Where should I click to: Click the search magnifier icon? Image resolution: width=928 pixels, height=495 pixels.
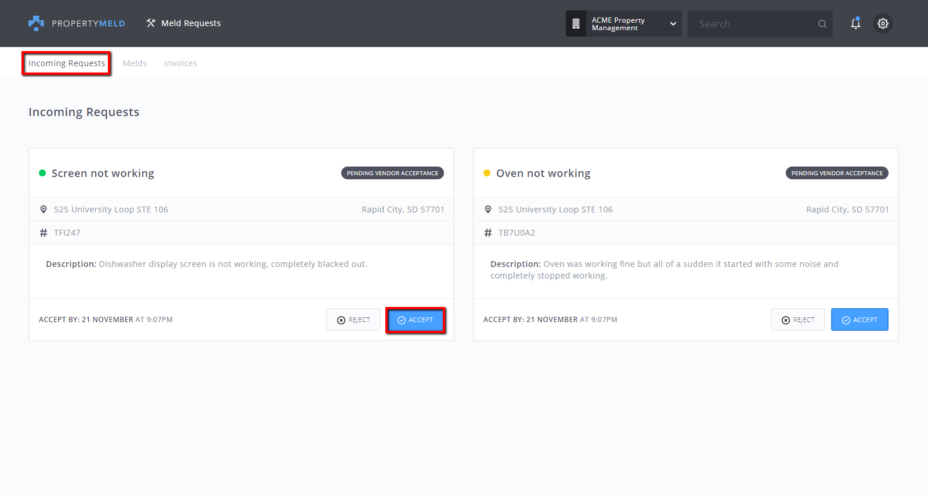[822, 24]
